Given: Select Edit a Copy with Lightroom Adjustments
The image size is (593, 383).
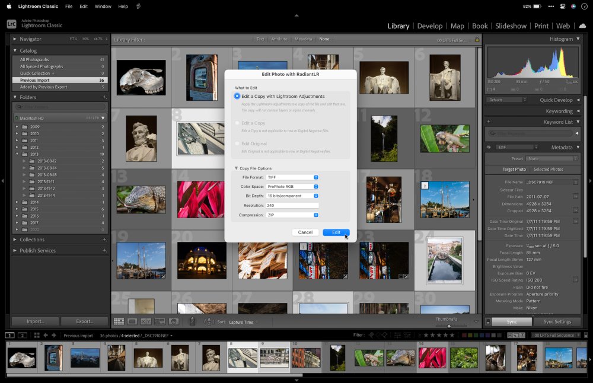Looking at the screenshot, I should click(238, 96).
